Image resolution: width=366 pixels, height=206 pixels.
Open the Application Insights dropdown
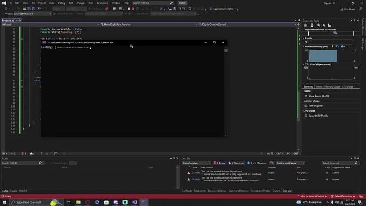click(224, 9)
